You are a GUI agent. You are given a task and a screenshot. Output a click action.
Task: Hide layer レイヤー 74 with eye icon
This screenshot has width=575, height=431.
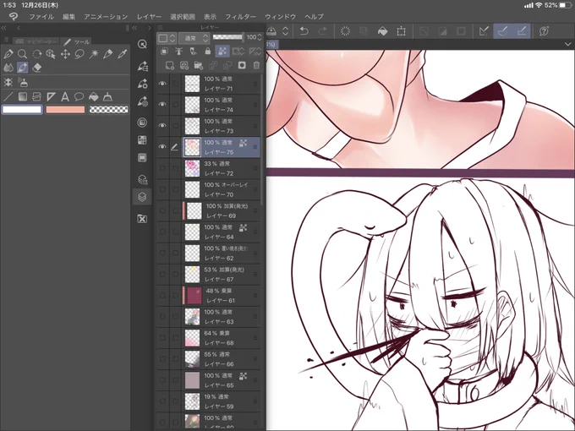point(162,105)
